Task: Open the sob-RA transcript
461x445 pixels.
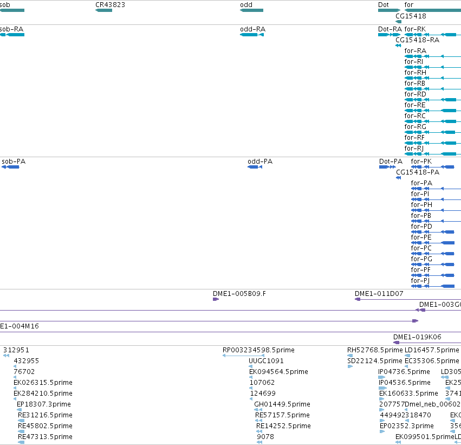Action: point(12,35)
